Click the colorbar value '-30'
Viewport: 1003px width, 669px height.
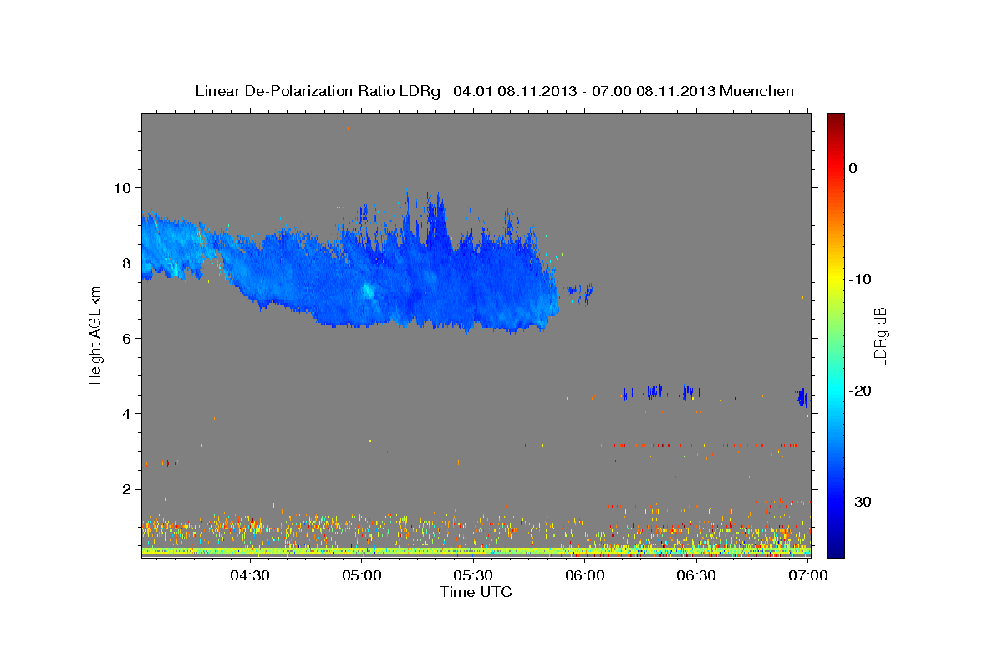[860, 502]
